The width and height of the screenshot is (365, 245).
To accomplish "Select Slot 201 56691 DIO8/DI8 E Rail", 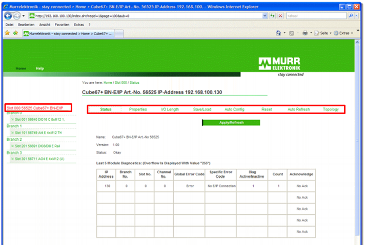I will pyautogui.click(x=37, y=146).
